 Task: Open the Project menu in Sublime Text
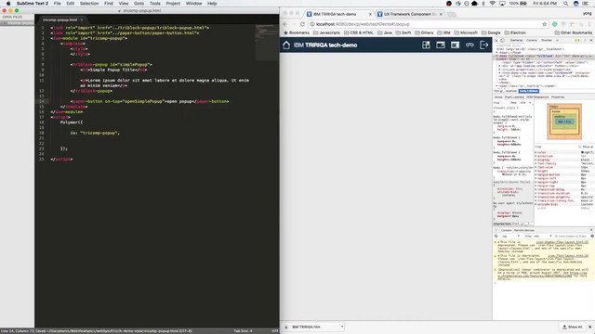pyautogui.click(x=173, y=4)
